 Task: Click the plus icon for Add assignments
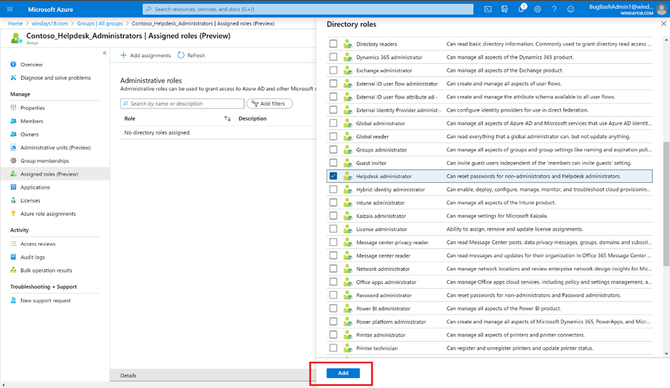coord(123,55)
